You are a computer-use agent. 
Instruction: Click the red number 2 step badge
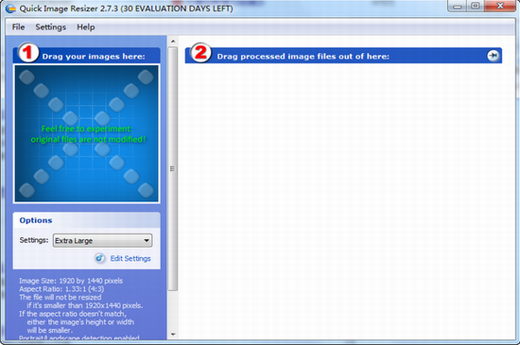(201, 52)
